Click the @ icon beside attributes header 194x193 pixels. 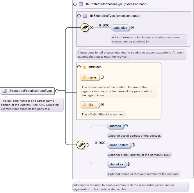coord(85,67)
